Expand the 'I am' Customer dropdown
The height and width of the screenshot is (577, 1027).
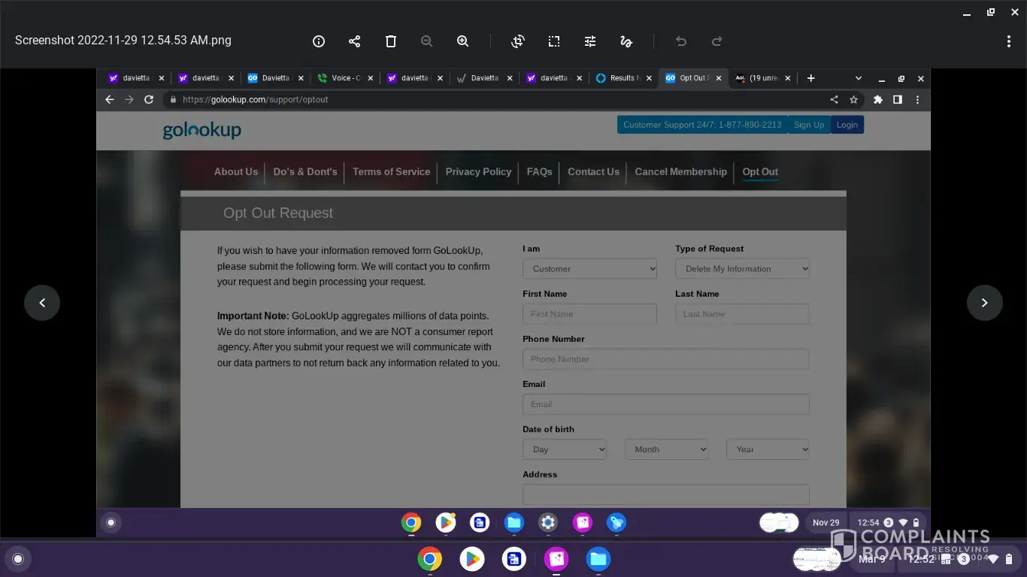[589, 269]
